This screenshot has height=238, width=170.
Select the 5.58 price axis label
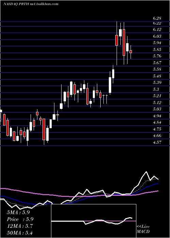point(157,69)
